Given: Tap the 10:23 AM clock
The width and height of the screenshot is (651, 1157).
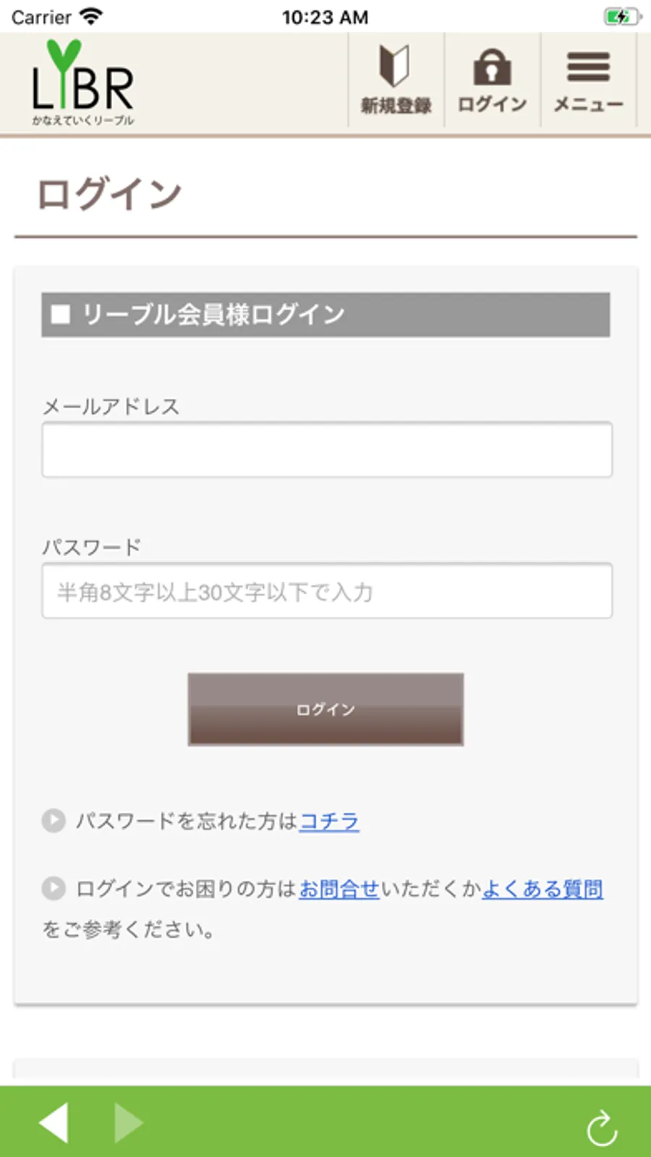Looking at the screenshot, I should point(325,17).
